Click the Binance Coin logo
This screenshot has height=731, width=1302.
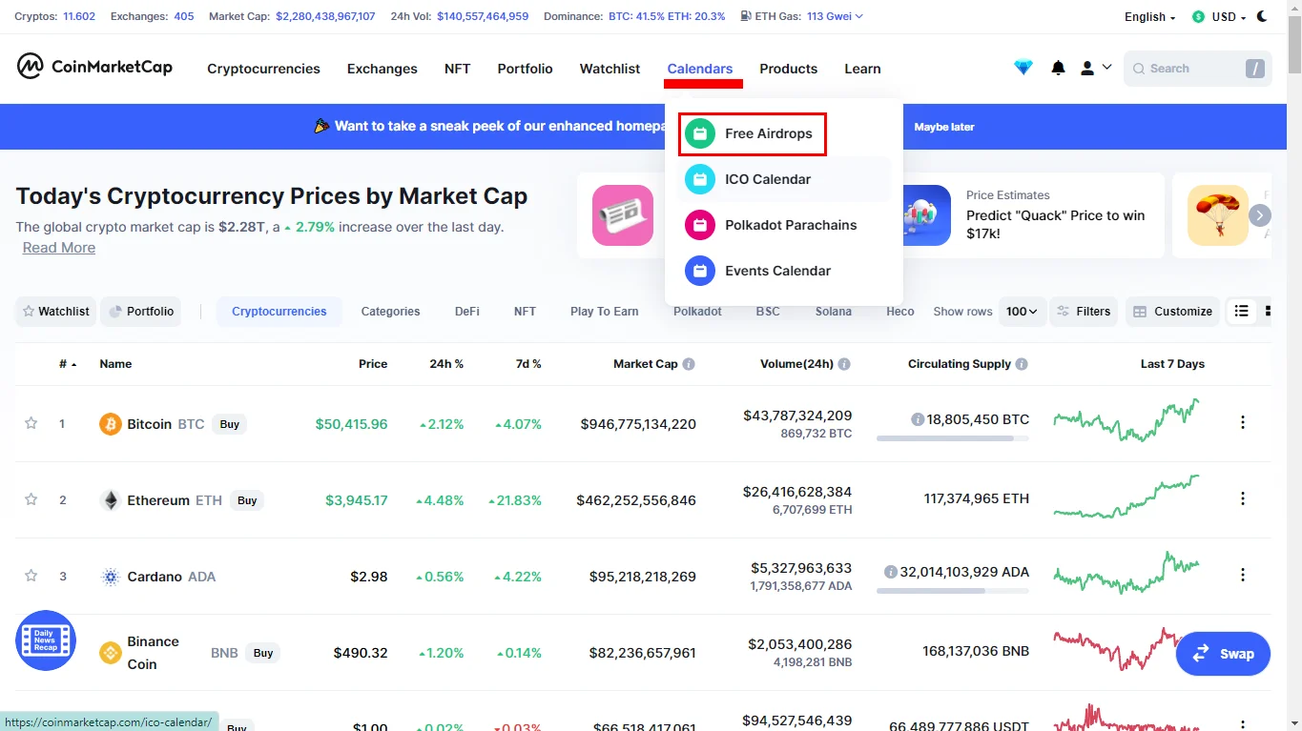111,653
